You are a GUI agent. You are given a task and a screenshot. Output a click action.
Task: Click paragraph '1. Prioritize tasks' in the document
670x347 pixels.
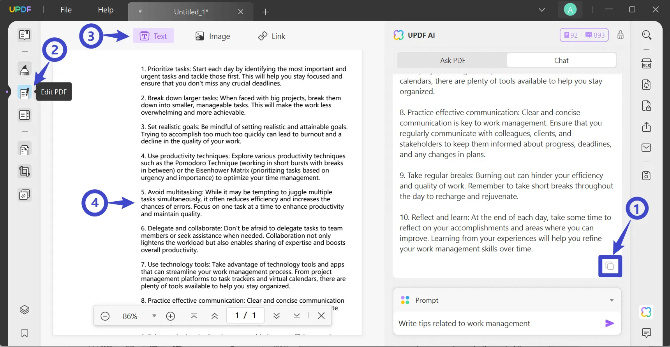(243, 76)
